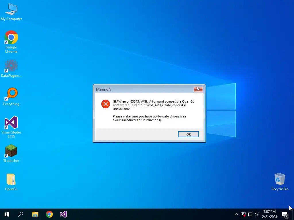
Task: Select the Visual Studio 2015 desktop shortcut
Action: tap(11, 127)
